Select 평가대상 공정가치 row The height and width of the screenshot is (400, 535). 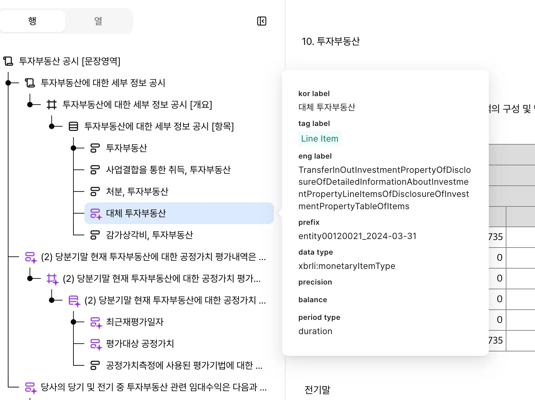(140, 344)
